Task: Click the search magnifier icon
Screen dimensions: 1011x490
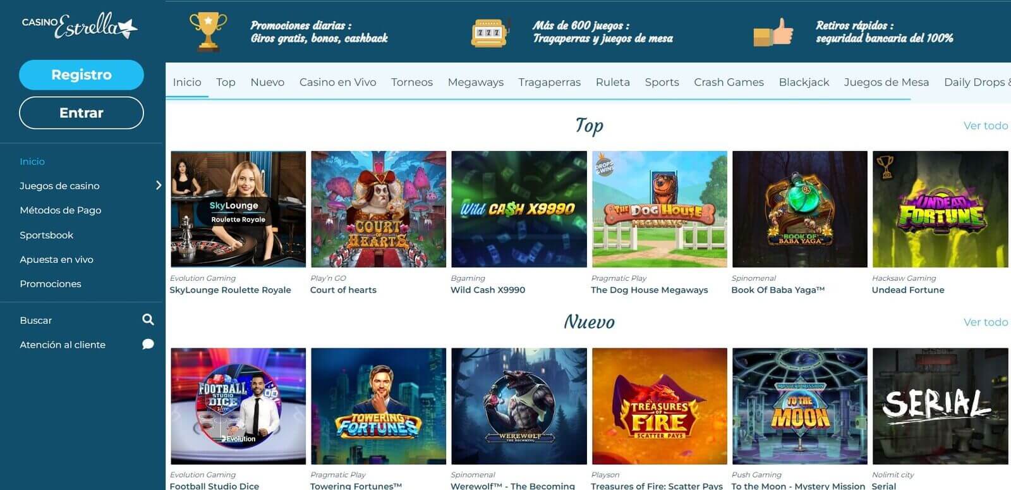Action: (x=148, y=320)
